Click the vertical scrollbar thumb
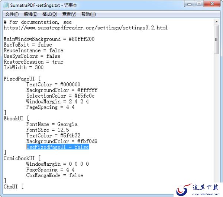223x197 pixels. point(216,39)
